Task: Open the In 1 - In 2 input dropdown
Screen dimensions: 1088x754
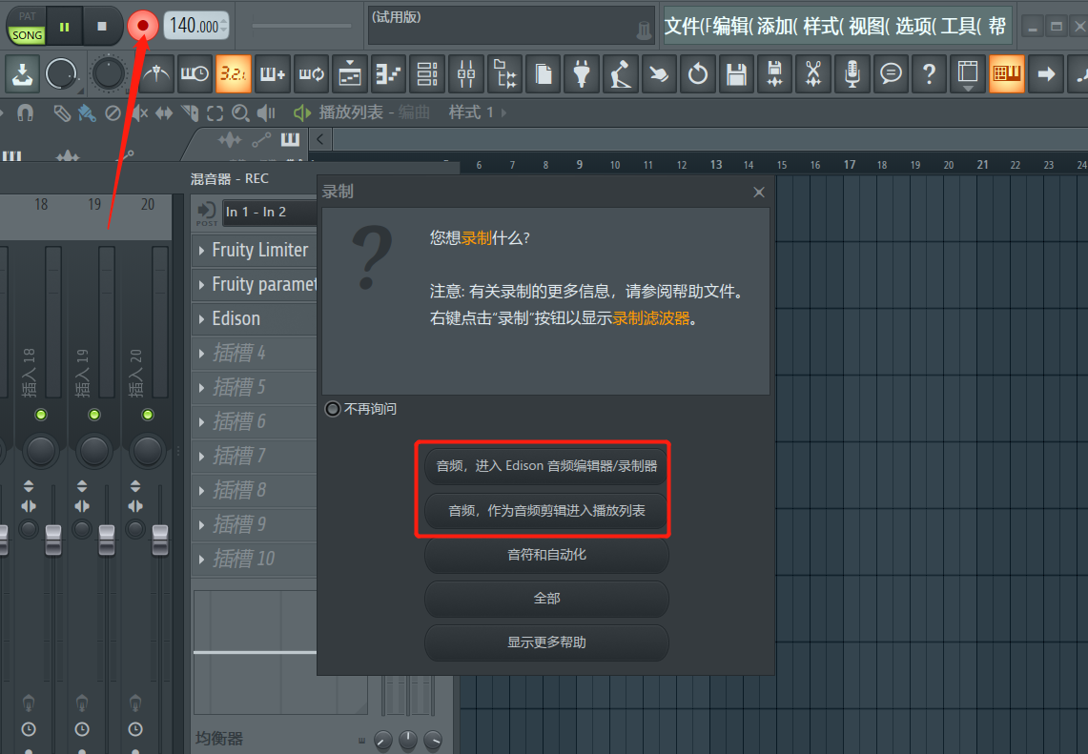Action: coord(269,213)
